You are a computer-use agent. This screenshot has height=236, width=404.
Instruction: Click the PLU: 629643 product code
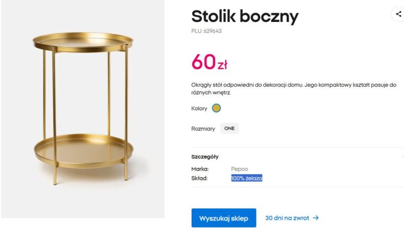pyautogui.click(x=206, y=31)
